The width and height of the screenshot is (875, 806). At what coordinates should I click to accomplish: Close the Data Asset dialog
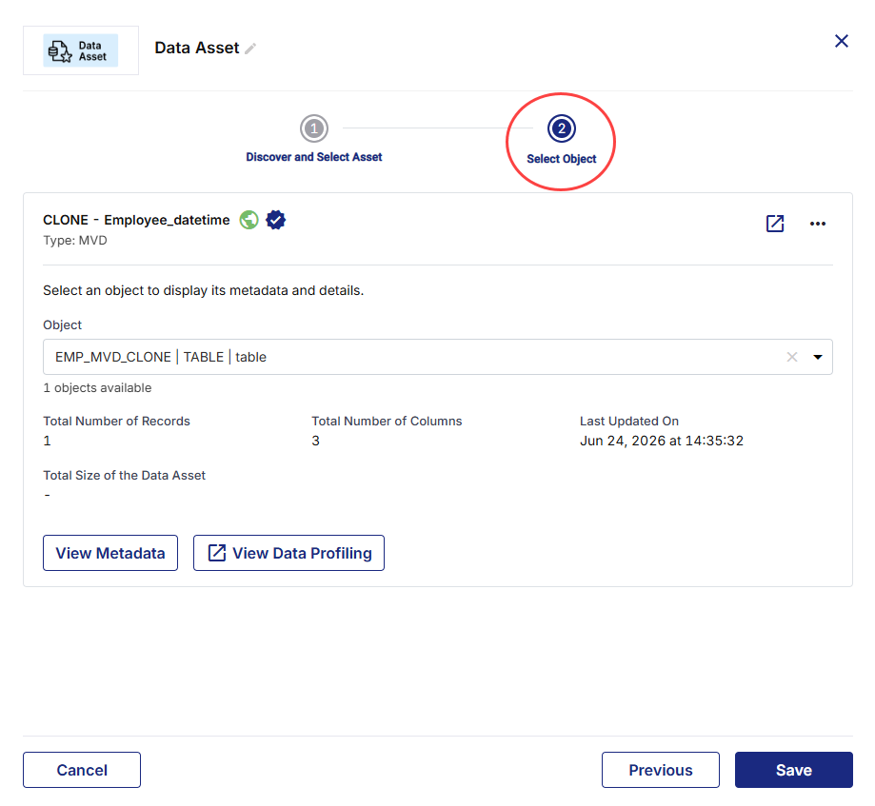(841, 41)
